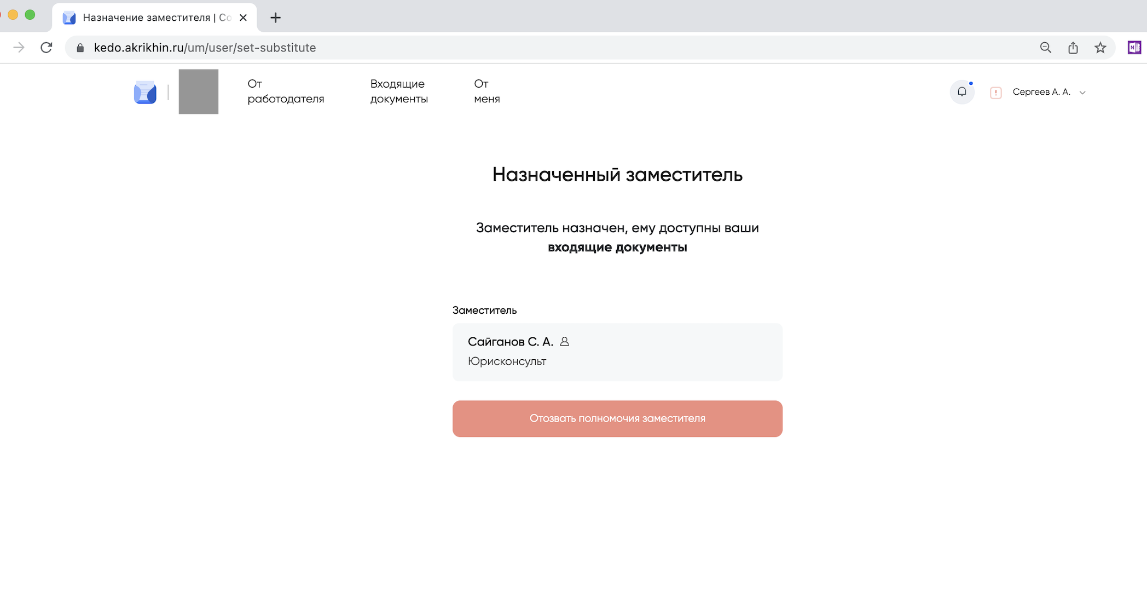The height and width of the screenshot is (598, 1147).
Task: Open the От меня section
Action: point(486,91)
